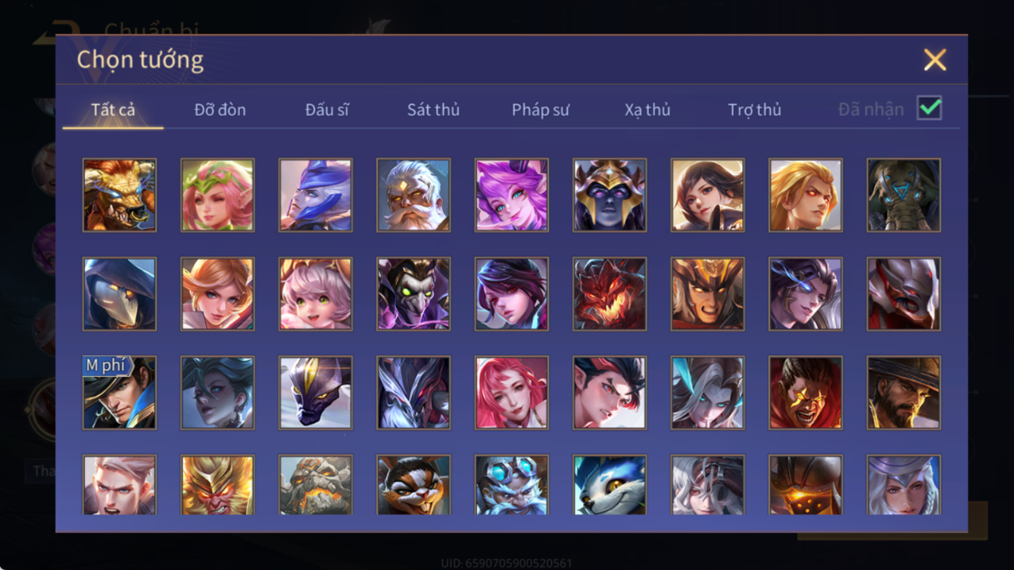Select the hero tagged 'M phí'
1014x570 pixels.
coord(120,393)
